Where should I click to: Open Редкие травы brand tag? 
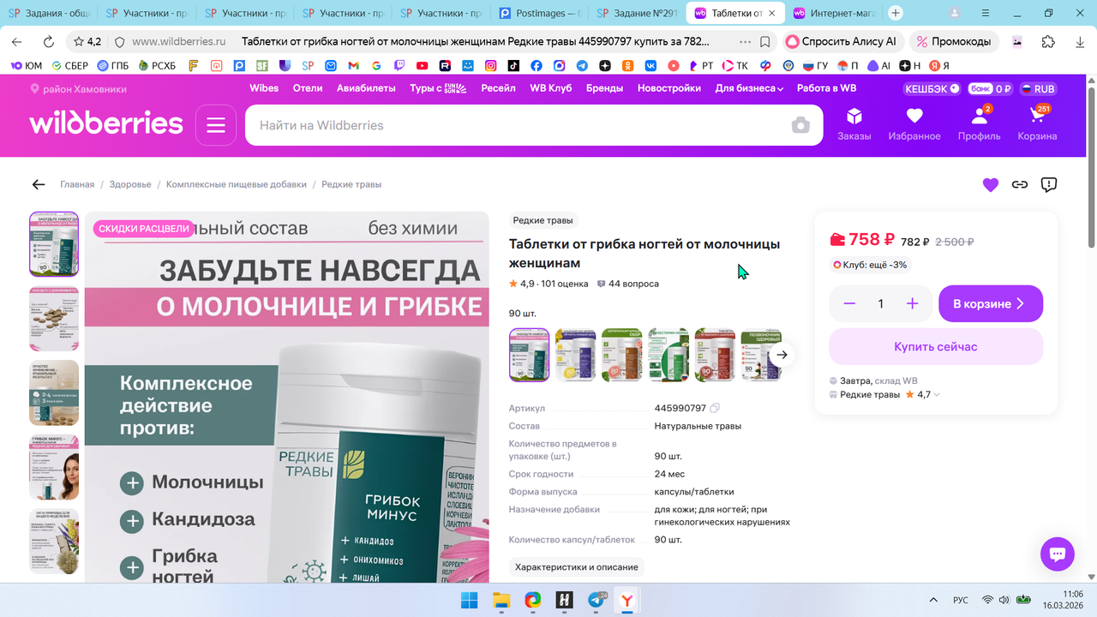[x=543, y=221]
